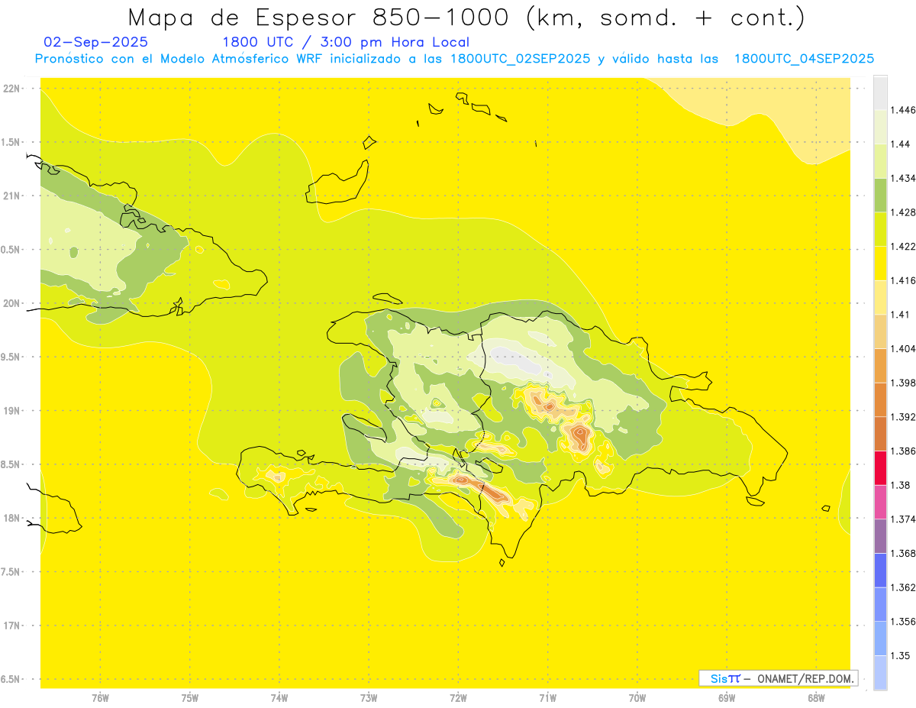Click the purple swatch between 1.368 and 1.374
Screen dimensions: 916x708
880,536
